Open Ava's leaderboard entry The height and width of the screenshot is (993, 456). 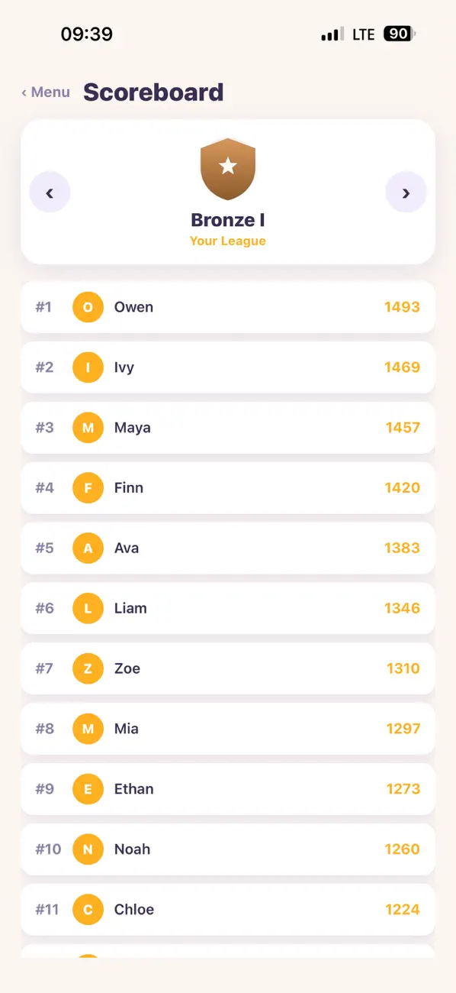228,548
